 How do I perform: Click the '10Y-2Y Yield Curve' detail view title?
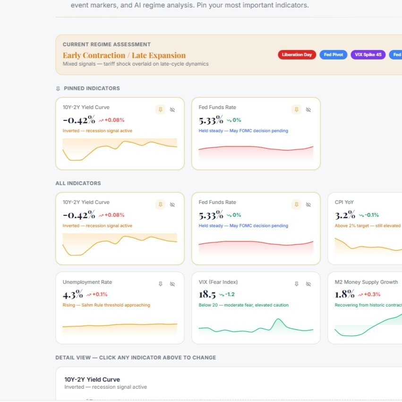[92, 379]
